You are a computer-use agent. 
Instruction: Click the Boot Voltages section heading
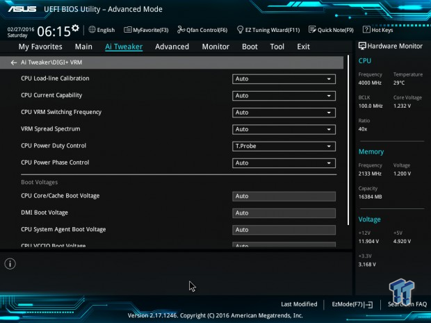40,183
